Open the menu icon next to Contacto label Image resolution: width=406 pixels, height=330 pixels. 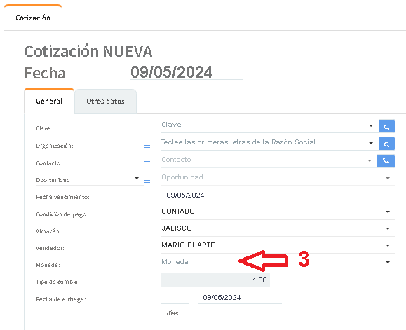pos(147,163)
